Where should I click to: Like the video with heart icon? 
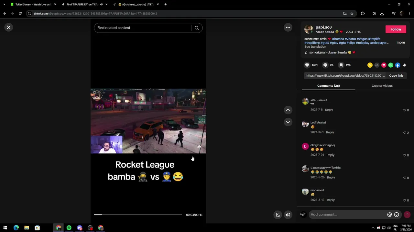[307, 65]
